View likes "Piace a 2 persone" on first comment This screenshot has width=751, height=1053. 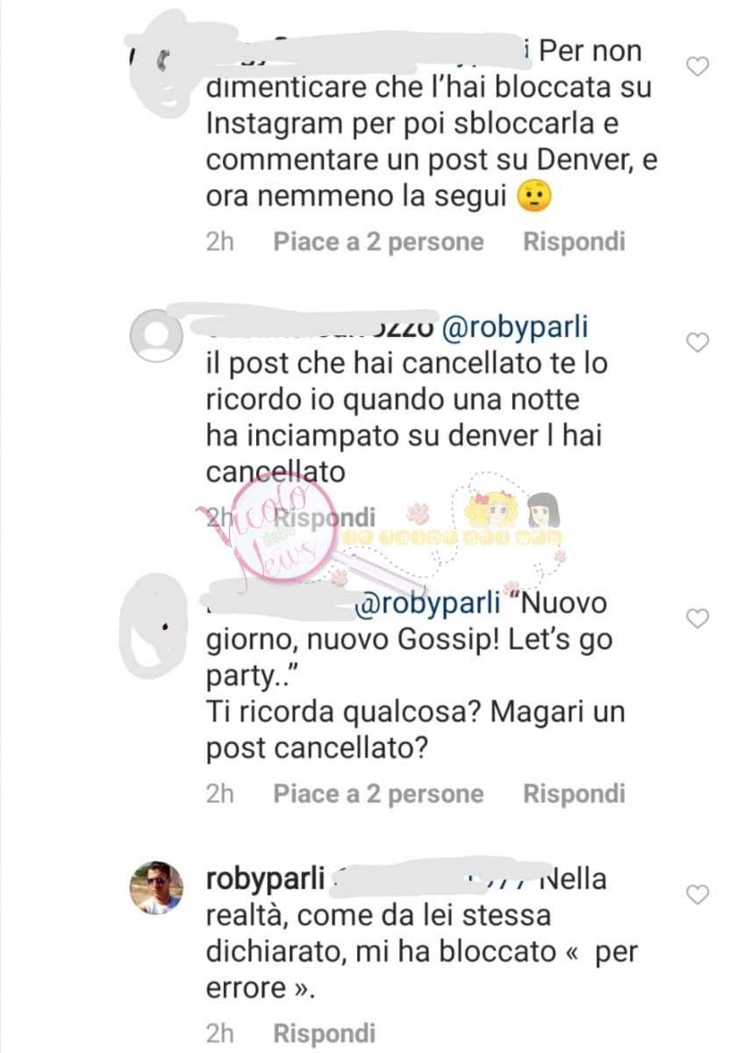(x=378, y=242)
